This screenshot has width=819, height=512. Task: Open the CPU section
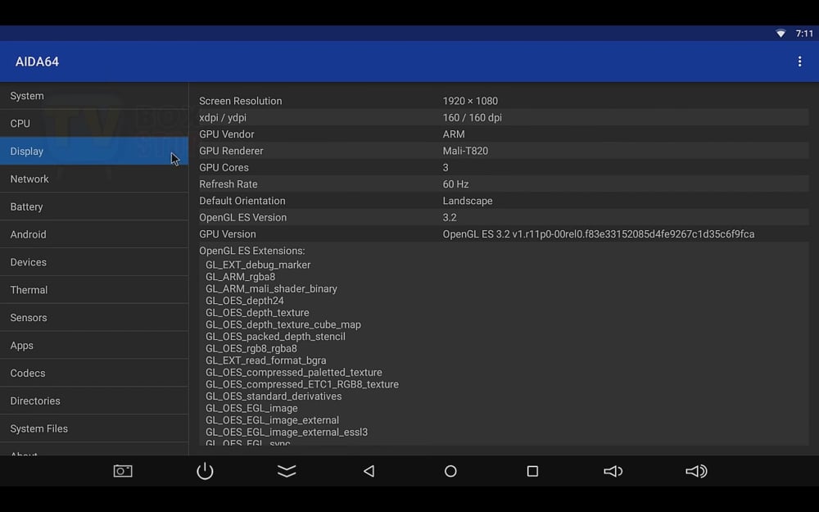94,124
